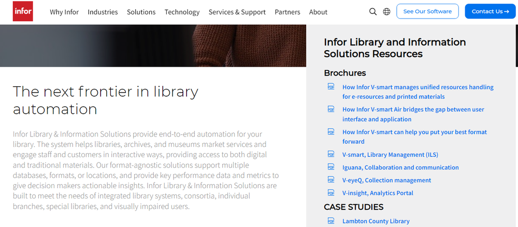This screenshot has width=518, height=227.
Task: Click PDF icon next to Lambton County Library
Action: (x=330, y=221)
